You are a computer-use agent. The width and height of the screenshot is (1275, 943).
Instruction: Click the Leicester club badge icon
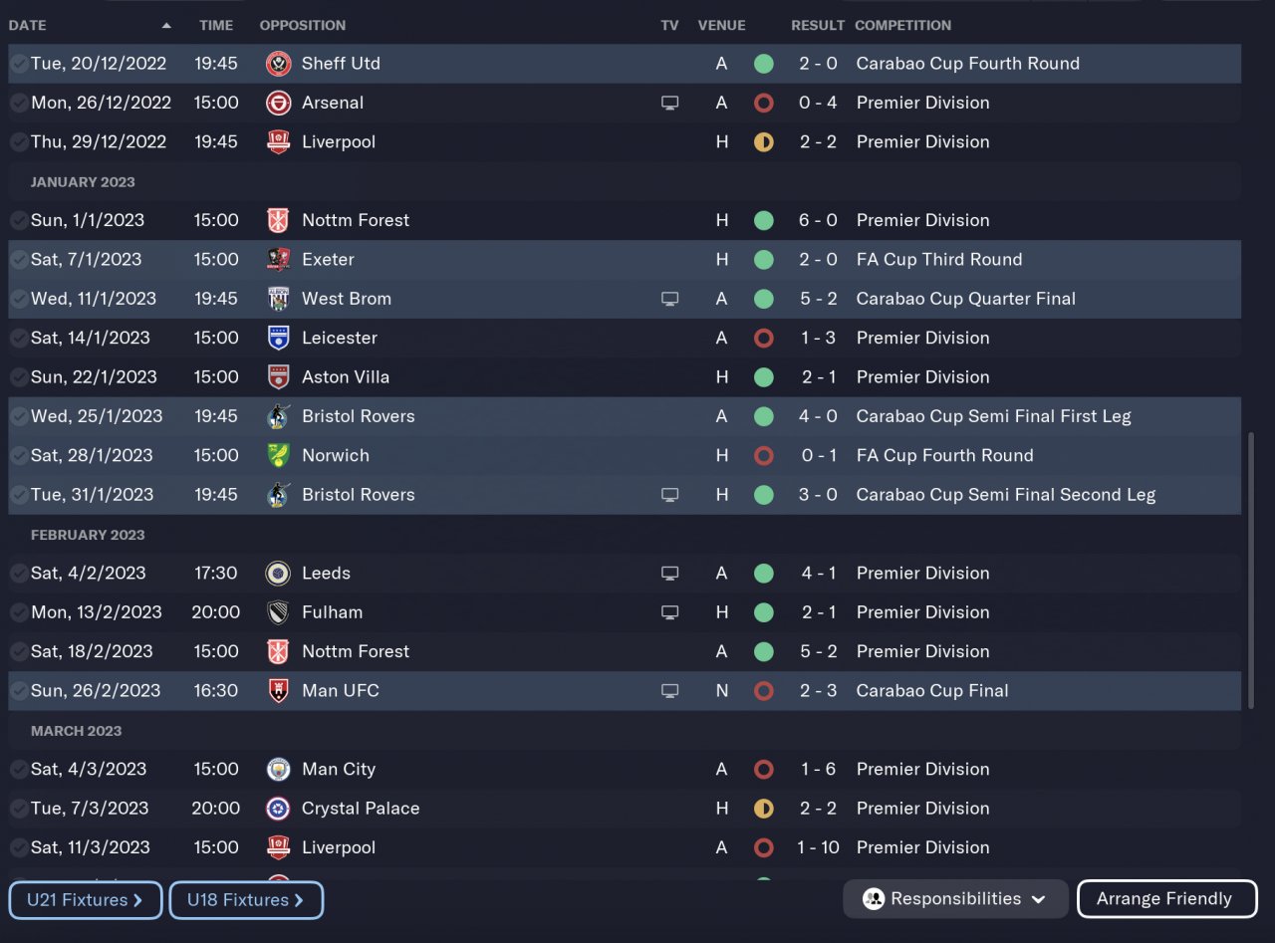tap(278, 339)
